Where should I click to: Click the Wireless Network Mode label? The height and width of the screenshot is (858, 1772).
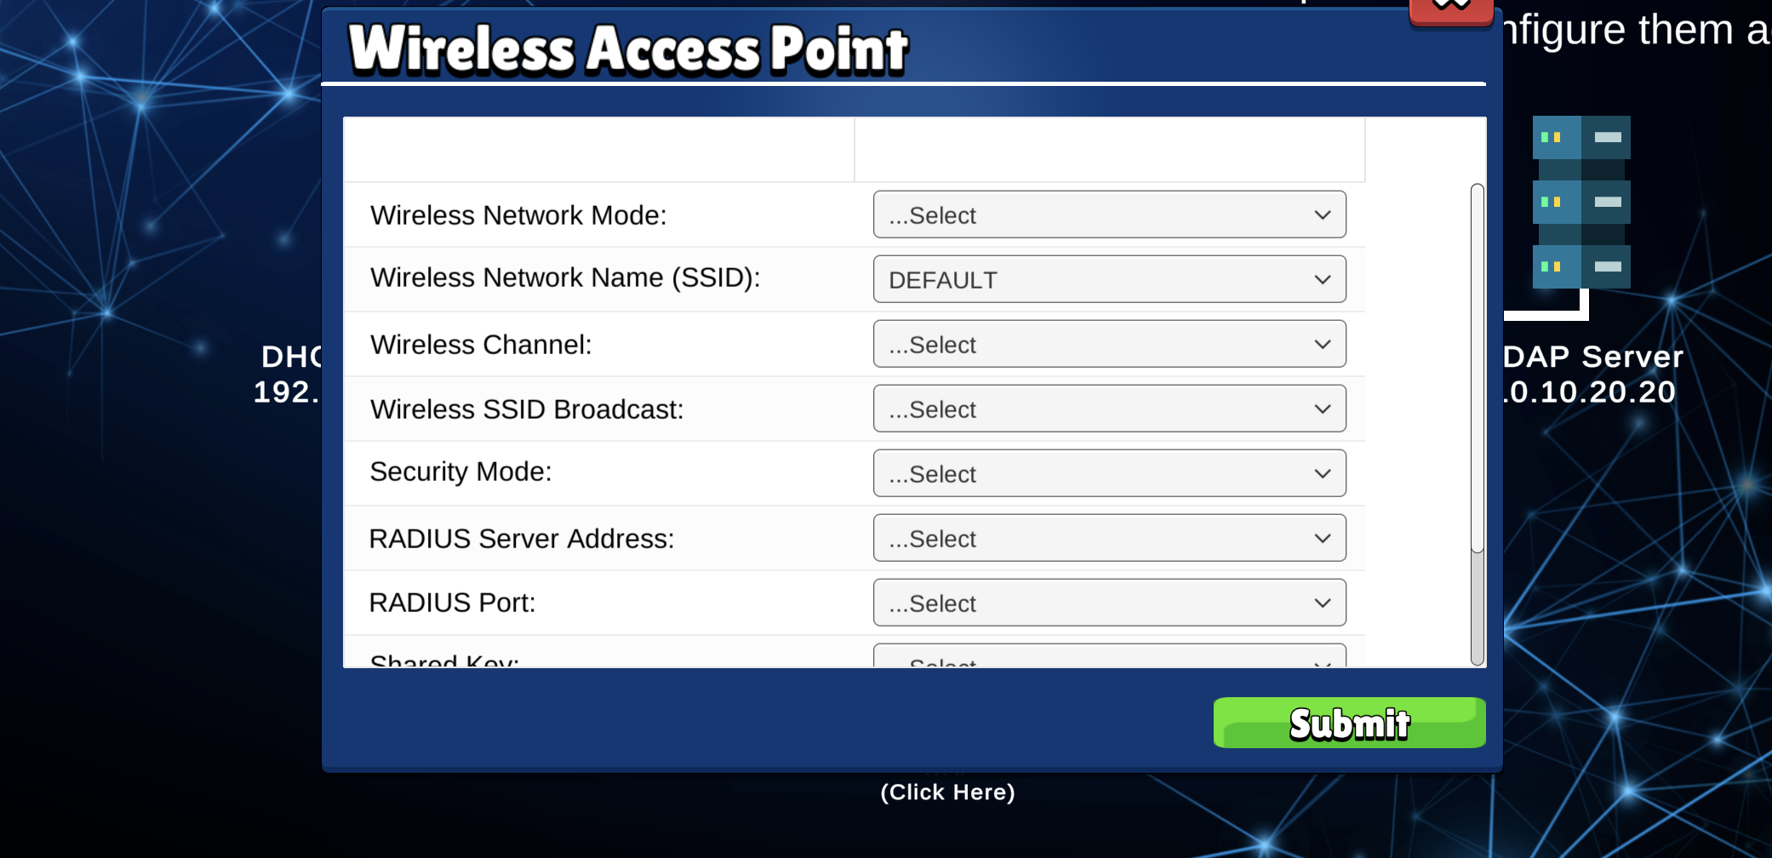(518, 215)
